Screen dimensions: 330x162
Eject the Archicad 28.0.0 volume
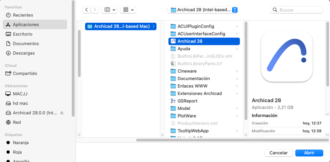[62, 113]
